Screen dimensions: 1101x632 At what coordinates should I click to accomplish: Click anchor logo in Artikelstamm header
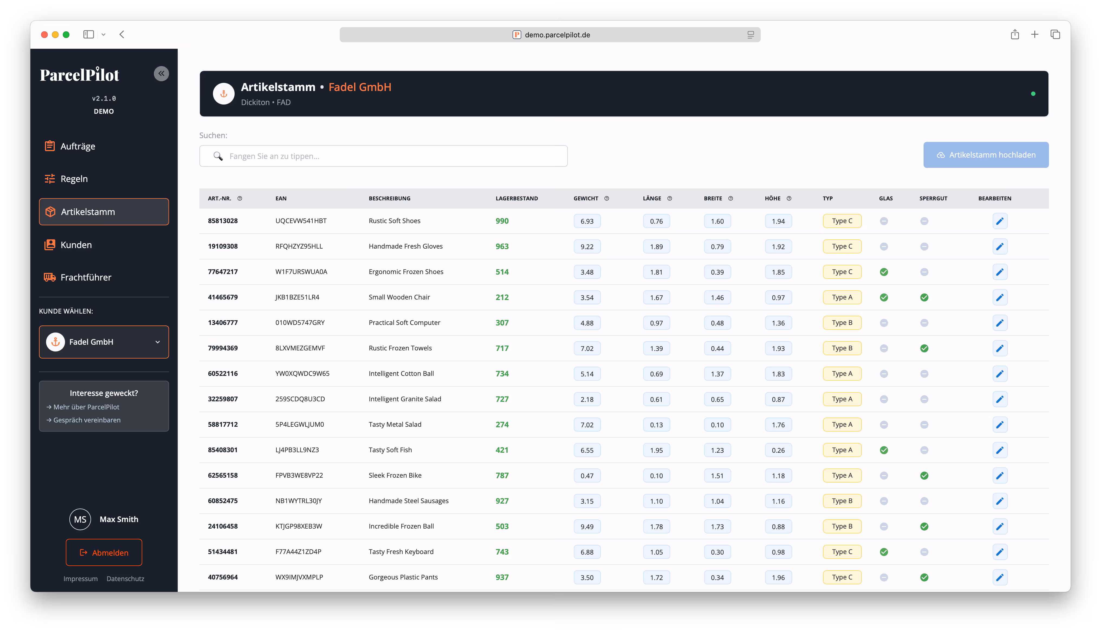[x=224, y=94]
